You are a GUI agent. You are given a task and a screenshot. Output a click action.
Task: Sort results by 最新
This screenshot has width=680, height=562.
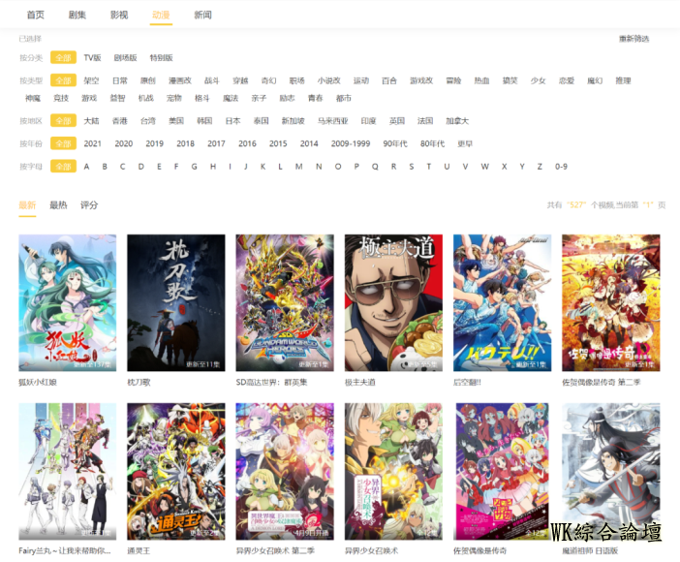27,205
